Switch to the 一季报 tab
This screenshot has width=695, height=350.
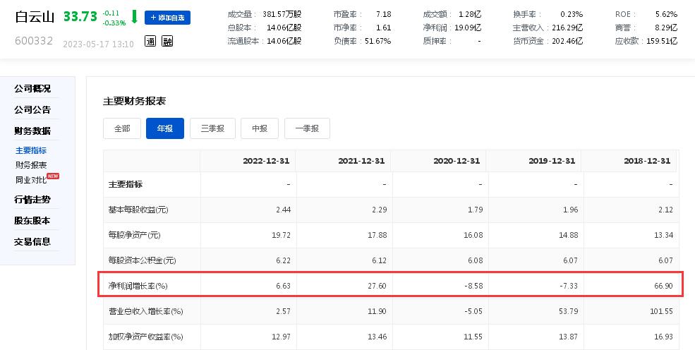[307, 128]
